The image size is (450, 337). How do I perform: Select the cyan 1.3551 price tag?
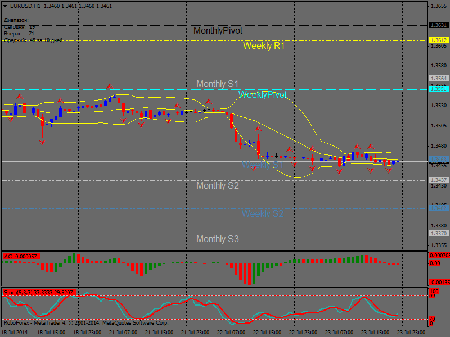438,89
